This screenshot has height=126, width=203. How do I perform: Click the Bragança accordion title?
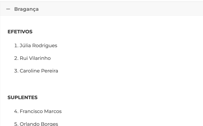point(26,9)
